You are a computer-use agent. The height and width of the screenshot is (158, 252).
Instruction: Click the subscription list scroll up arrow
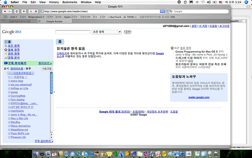tap(51, 134)
